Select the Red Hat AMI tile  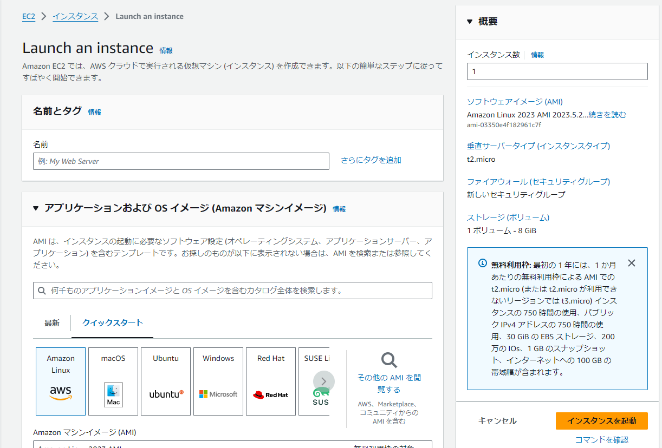point(270,381)
